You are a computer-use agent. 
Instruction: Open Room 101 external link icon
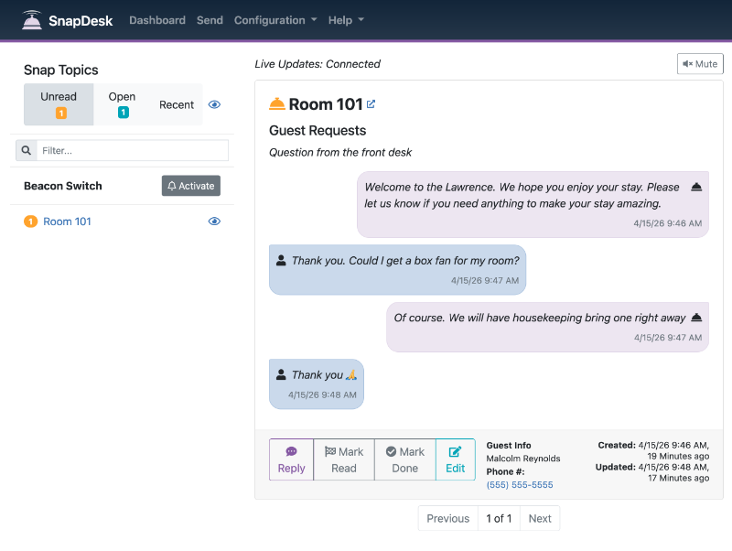(371, 104)
